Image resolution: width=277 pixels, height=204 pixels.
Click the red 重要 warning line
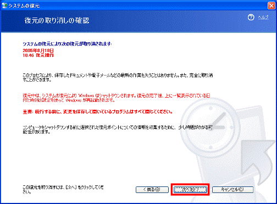(x=98, y=112)
